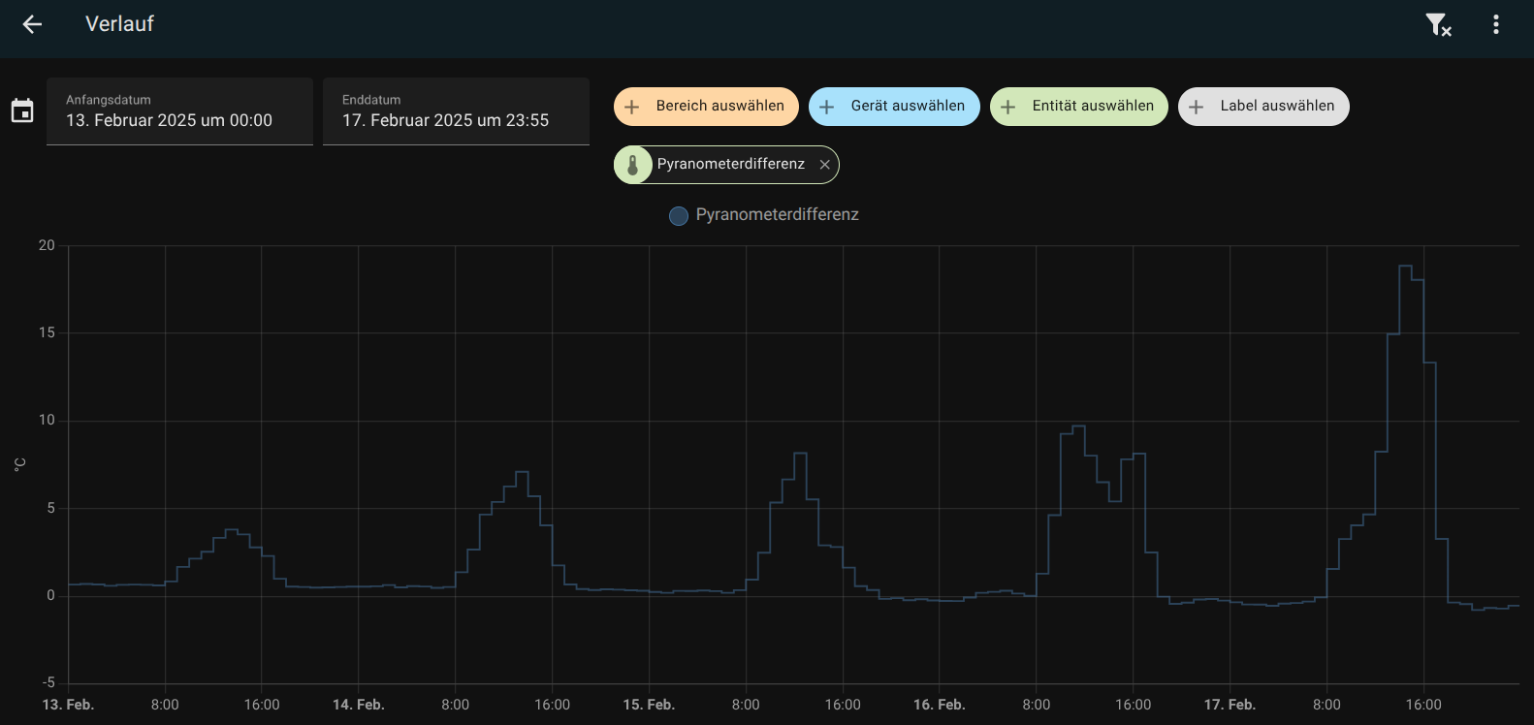This screenshot has width=1534, height=725.
Task: Clear filters with the filter-remove icon
Action: pos(1438,24)
